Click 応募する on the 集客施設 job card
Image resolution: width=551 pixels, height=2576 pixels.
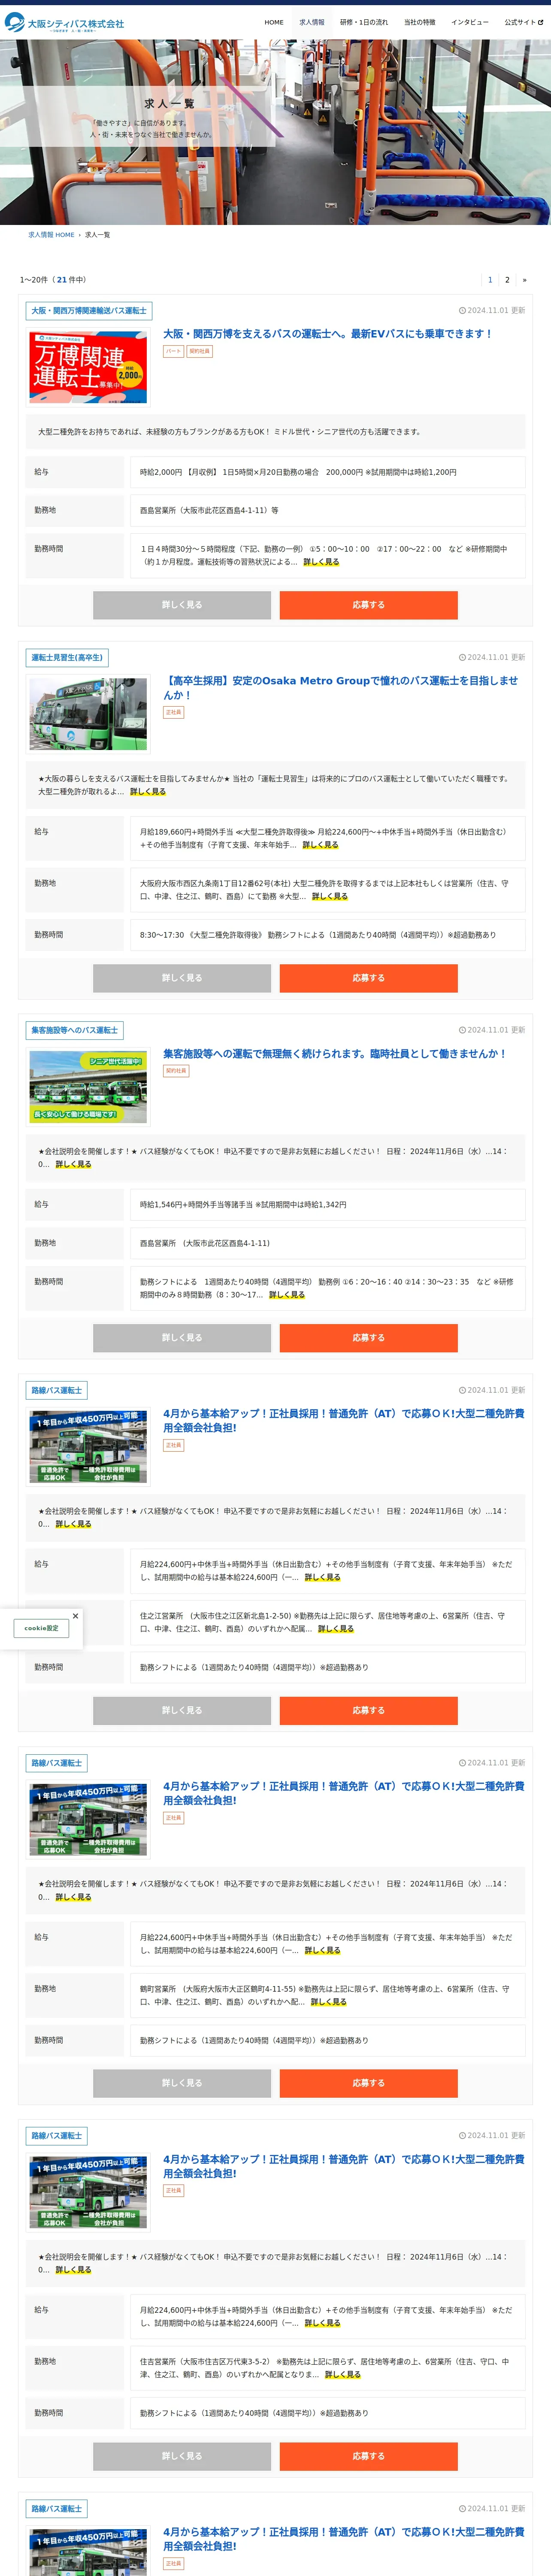[x=368, y=1338]
